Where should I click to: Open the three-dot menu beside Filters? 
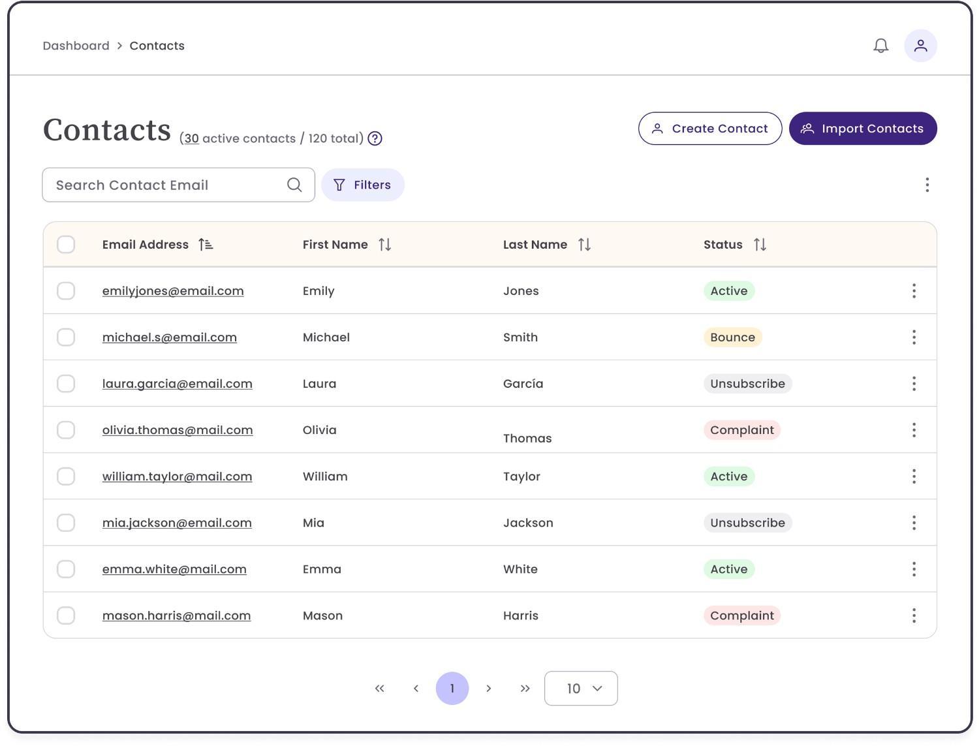click(x=927, y=185)
